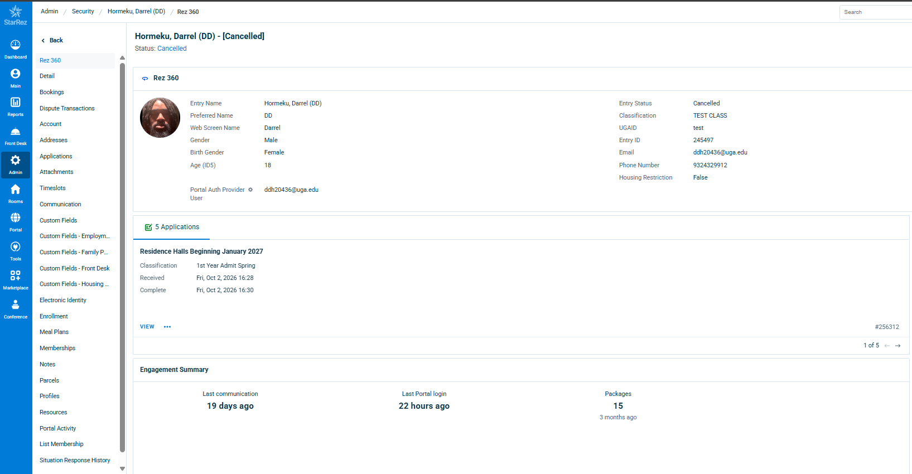Screen dimensions: 912x474
Task: Open the Reports module
Action: [16, 107]
